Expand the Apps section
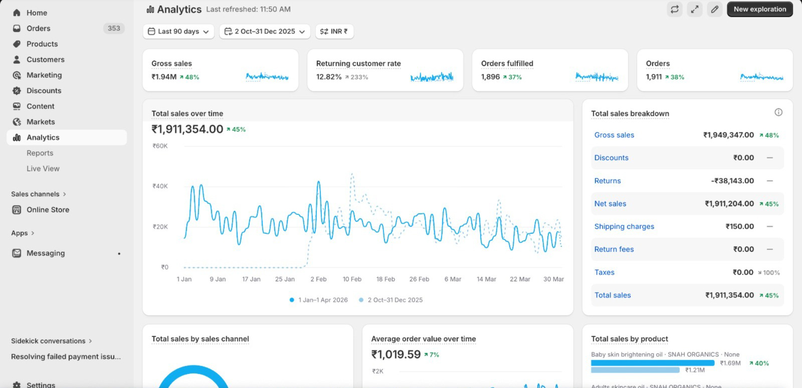Image resolution: width=802 pixels, height=388 pixels. click(x=23, y=233)
